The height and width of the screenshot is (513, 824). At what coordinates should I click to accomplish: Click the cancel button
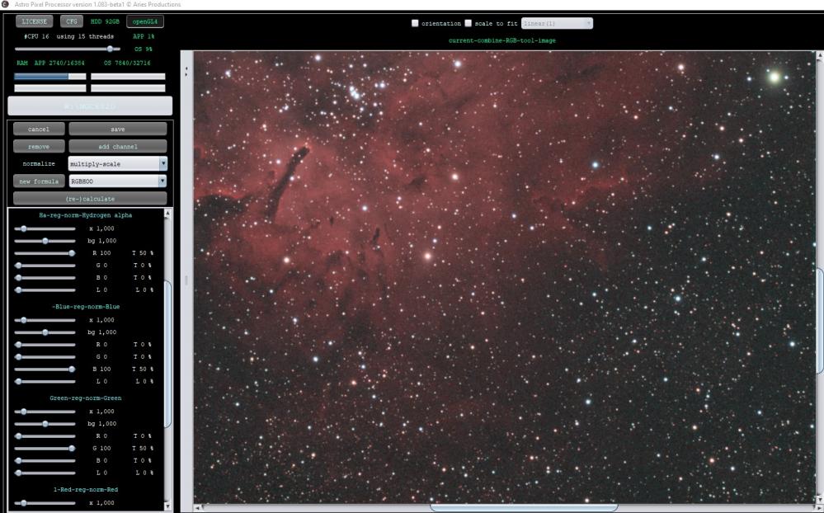(x=39, y=129)
